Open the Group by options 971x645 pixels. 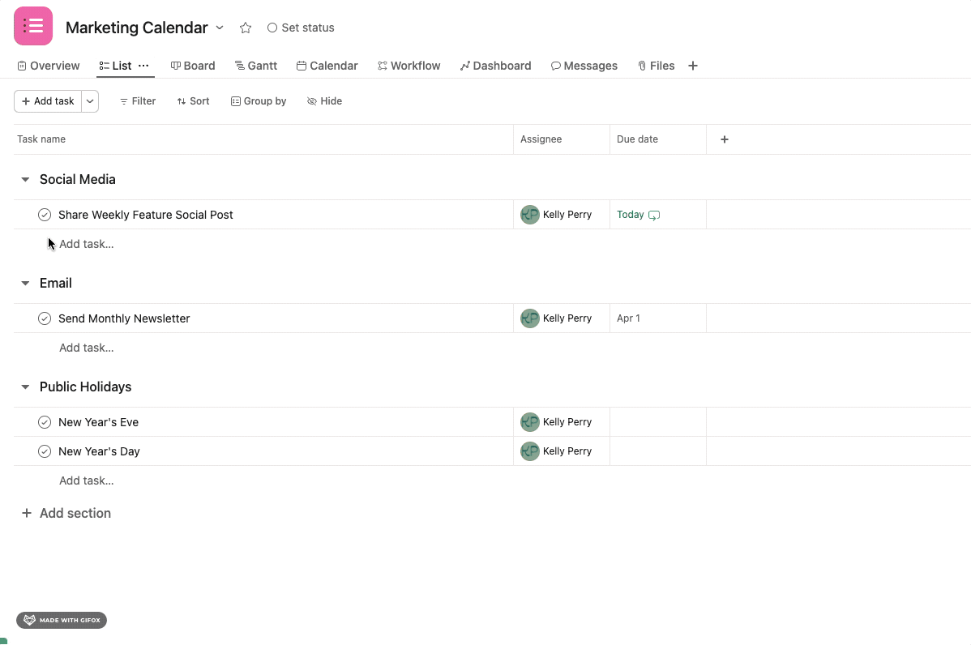(259, 101)
